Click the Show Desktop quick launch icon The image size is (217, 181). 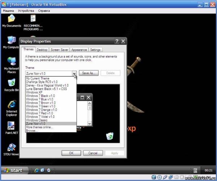coord(42,170)
